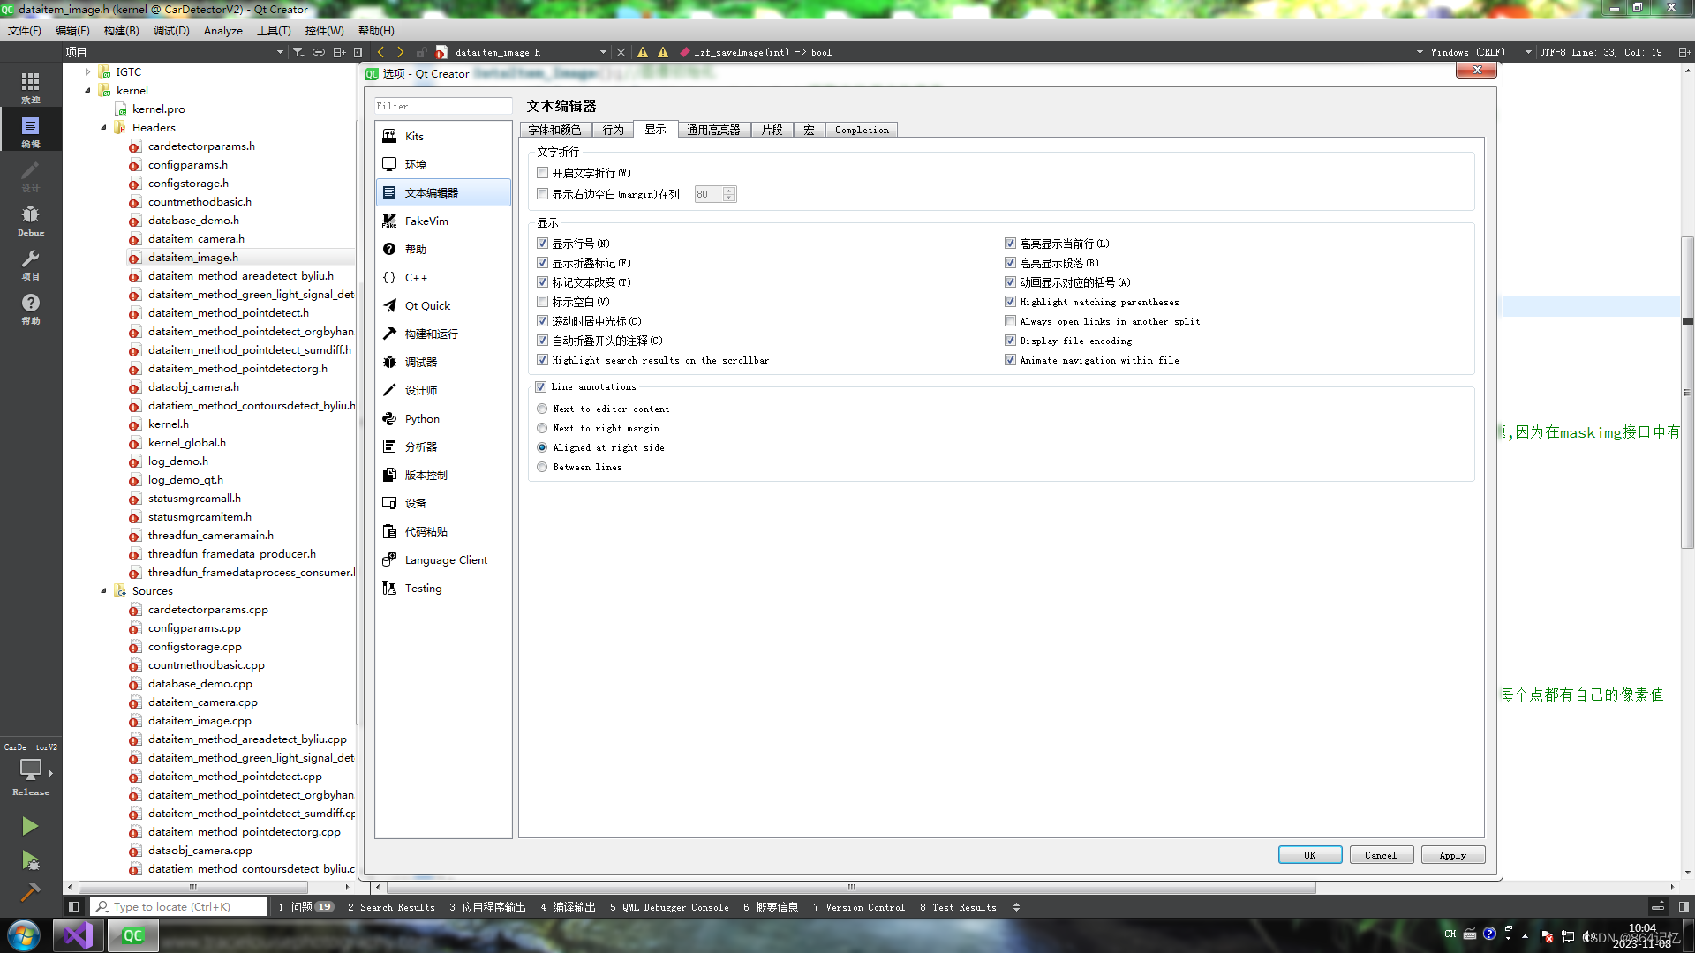Viewport: 1695px width, 953px height.
Task: Toggle 开启文字折行 checkbox
Action: click(543, 172)
